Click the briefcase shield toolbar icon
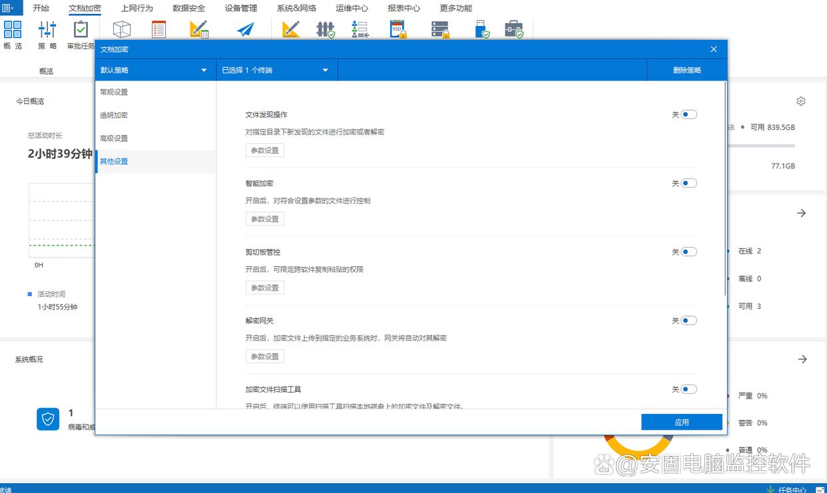The width and height of the screenshot is (827, 493). pyautogui.click(x=513, y=29)
